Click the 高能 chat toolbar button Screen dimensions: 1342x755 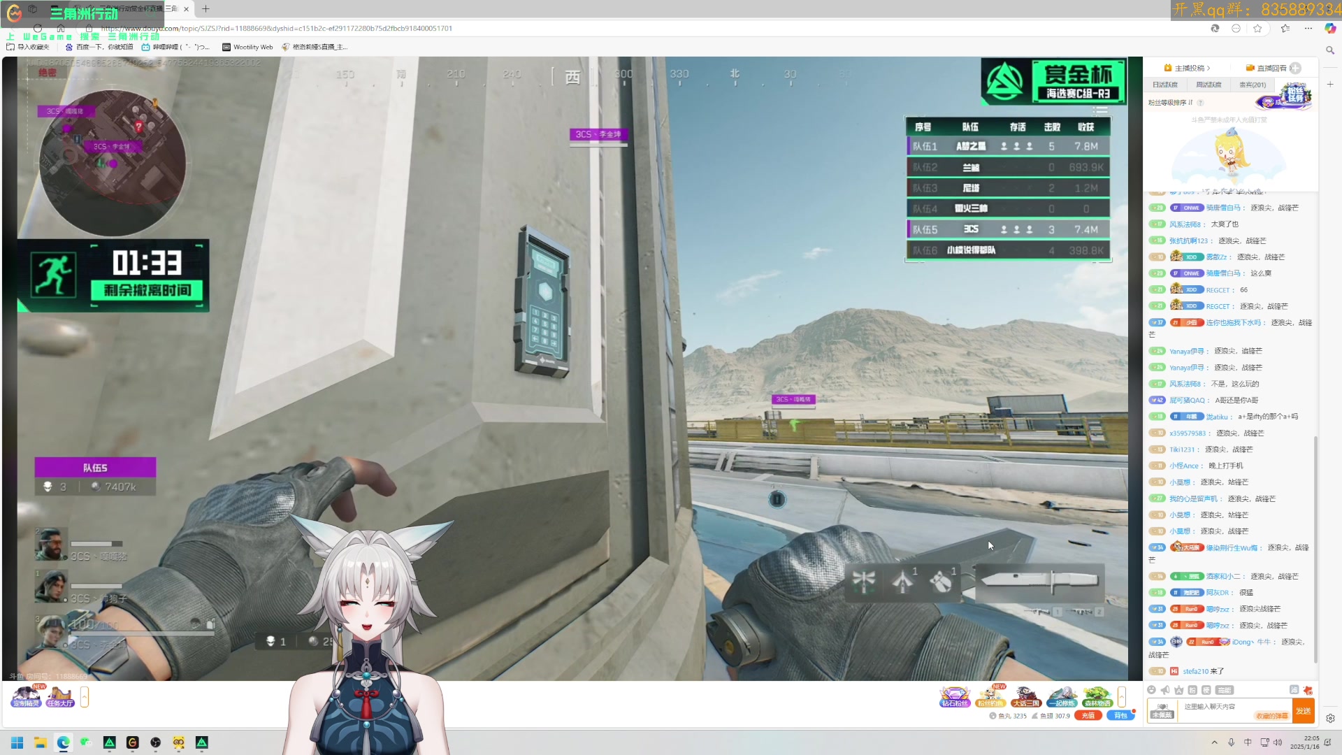(1224, 690)
